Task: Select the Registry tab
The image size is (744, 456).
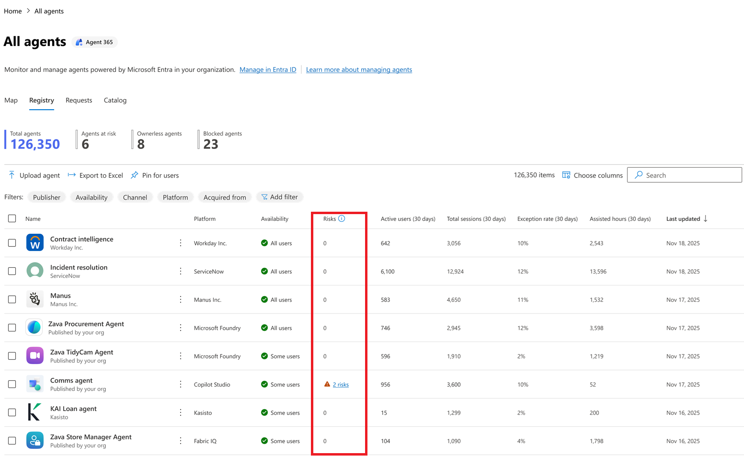Action: pos(42,100)
